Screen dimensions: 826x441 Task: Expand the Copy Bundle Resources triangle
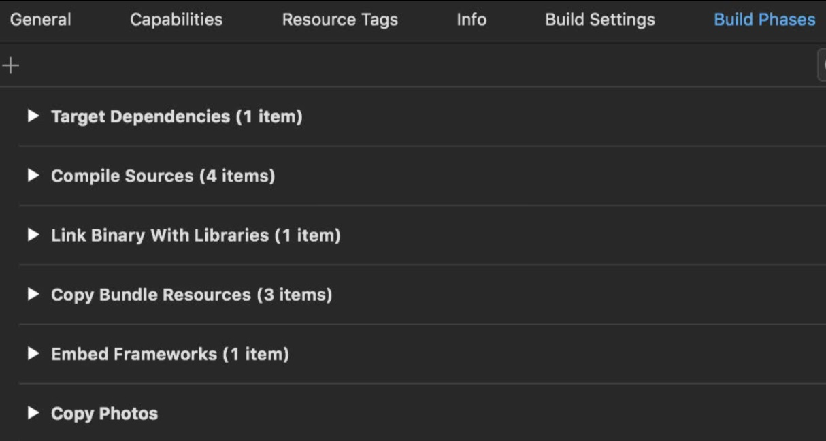(33, 294)
